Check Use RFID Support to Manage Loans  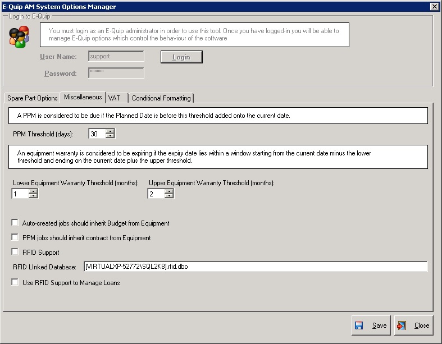15,282
